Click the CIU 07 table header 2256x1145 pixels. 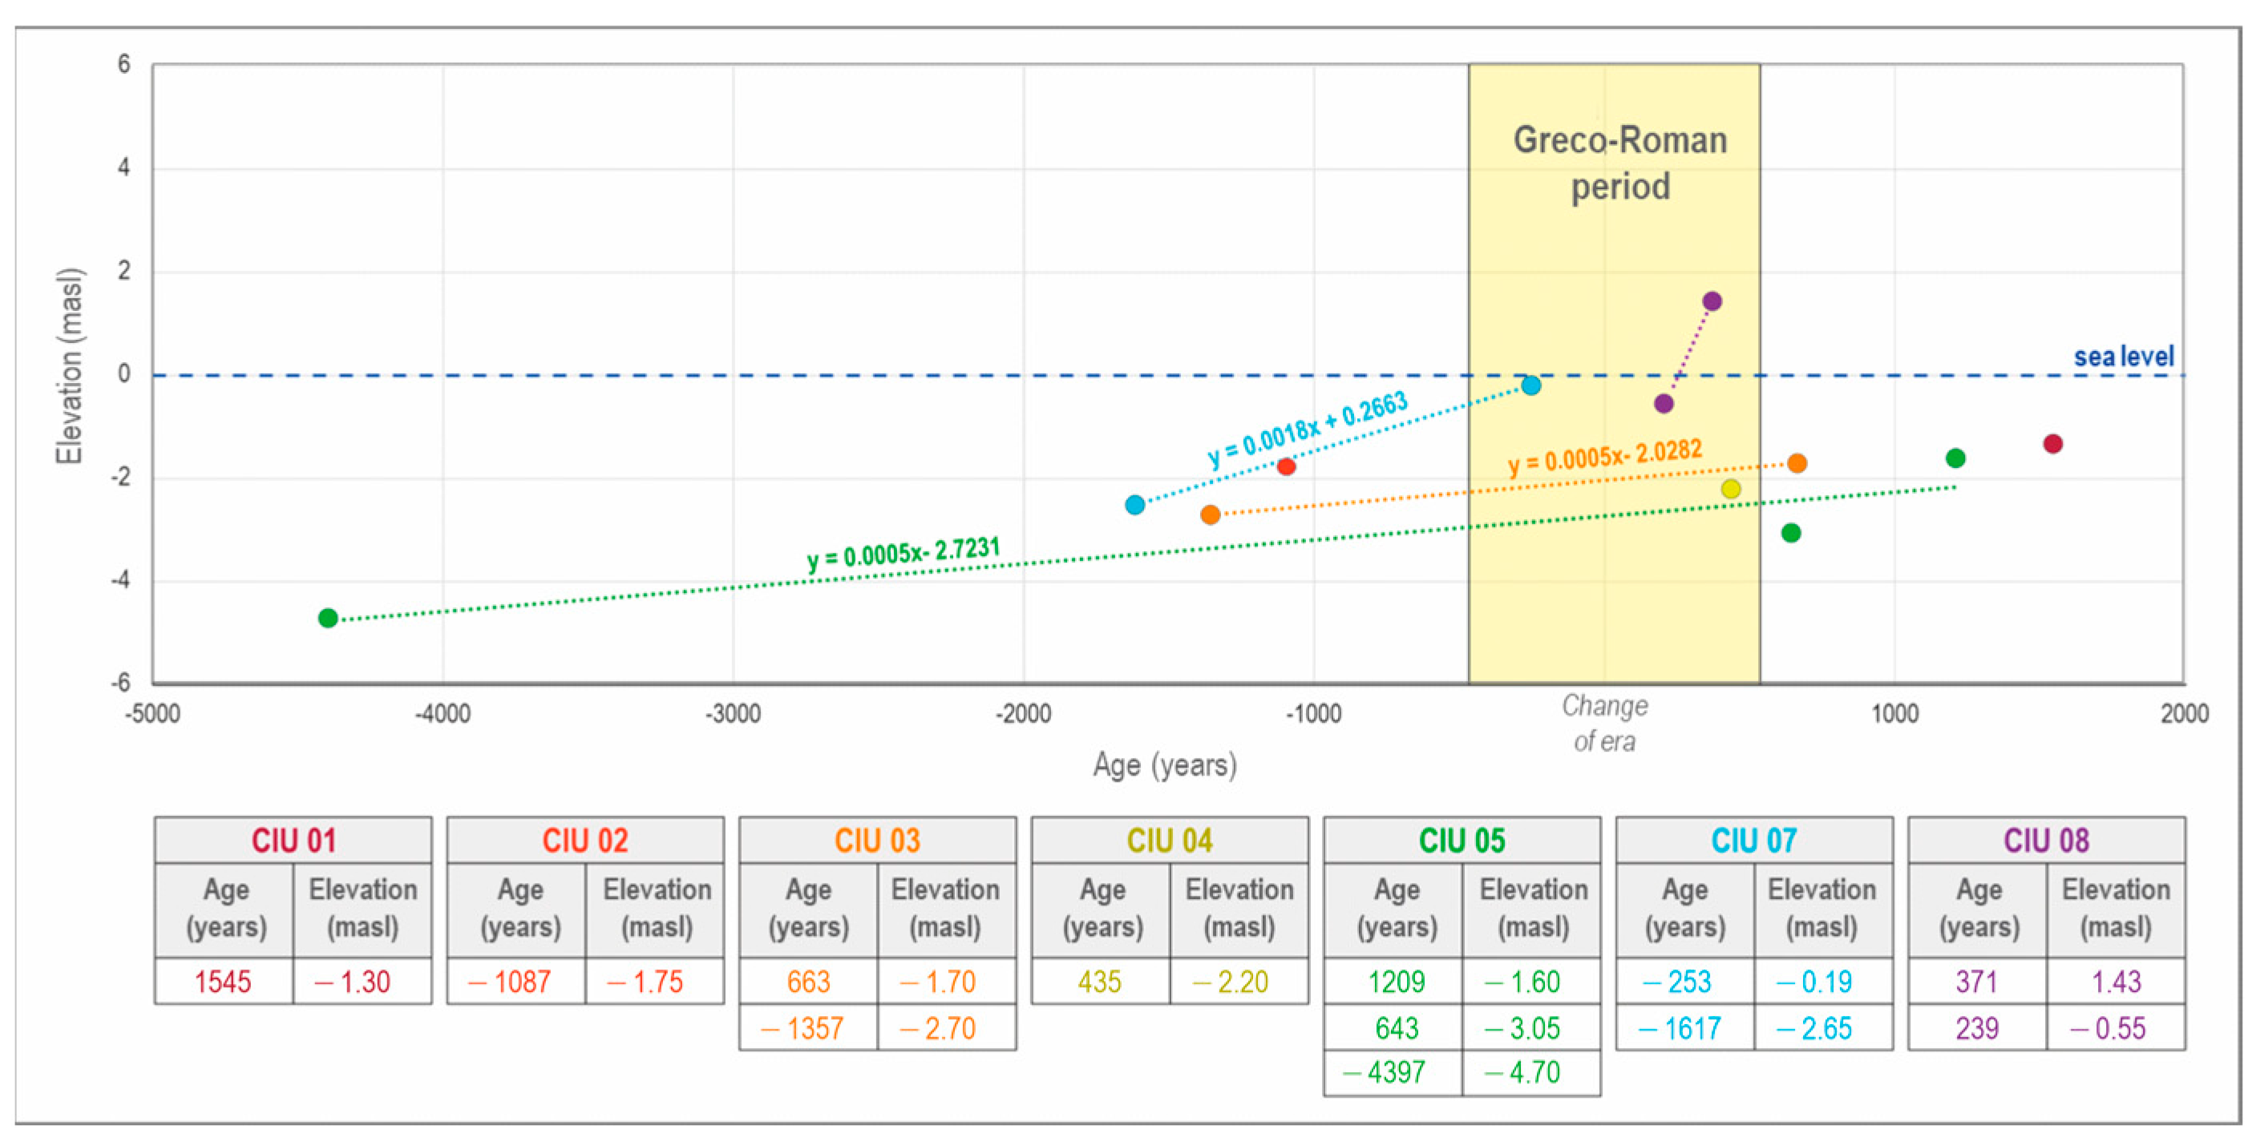pos(1754,841)
